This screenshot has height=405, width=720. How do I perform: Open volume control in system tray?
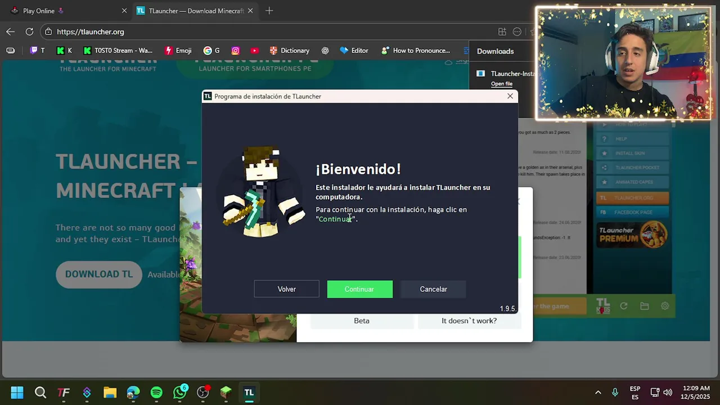pyautogui.click(x=668, y=392)
